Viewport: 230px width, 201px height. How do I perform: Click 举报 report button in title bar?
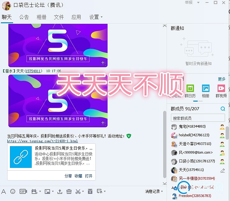(x=189, y=2)
